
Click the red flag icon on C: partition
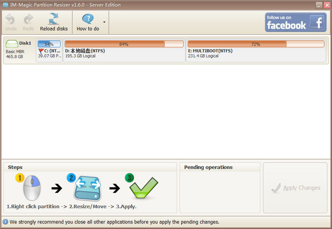tap(41, 51)
